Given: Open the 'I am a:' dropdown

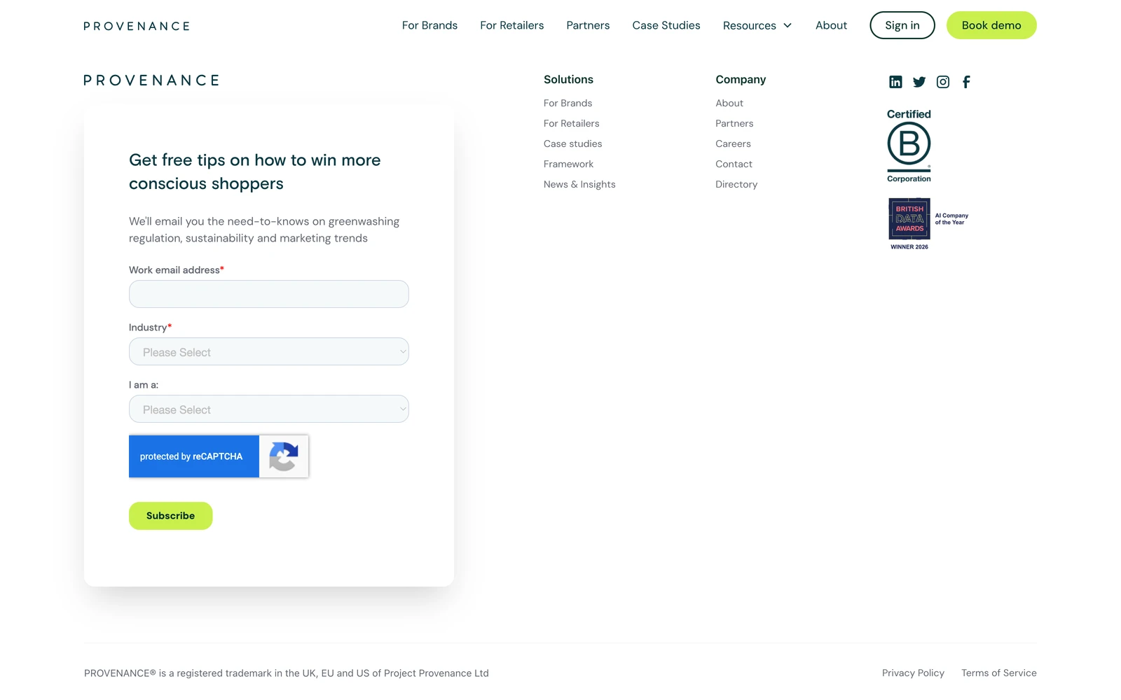Looking at the screenshot, I should point(269,409).
